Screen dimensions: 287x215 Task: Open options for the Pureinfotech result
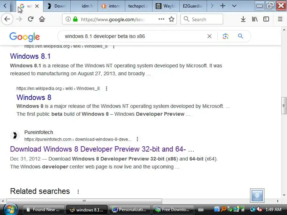[x=137, y=139]
